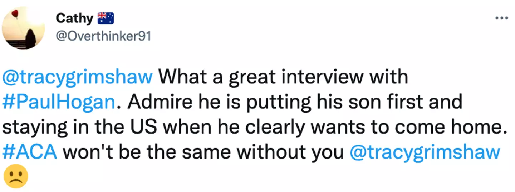Click the Australian flag emoji beside Cathy
The width and height of the screenshot is (515, 192).
coord(106,18)
